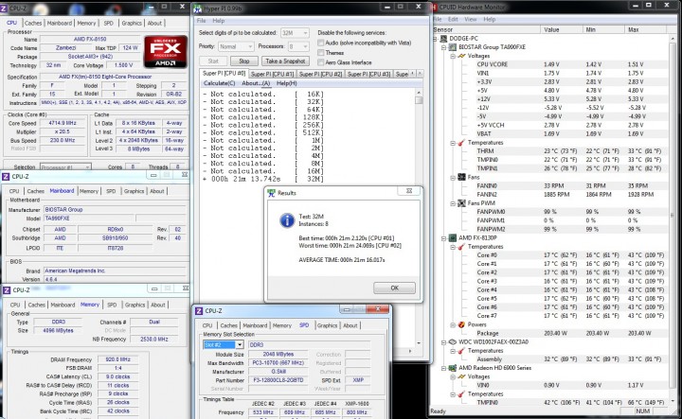682x419 pixels.
Task: Switch to Super PI [CPU #1] tab
Action: [x=272, y=75]
